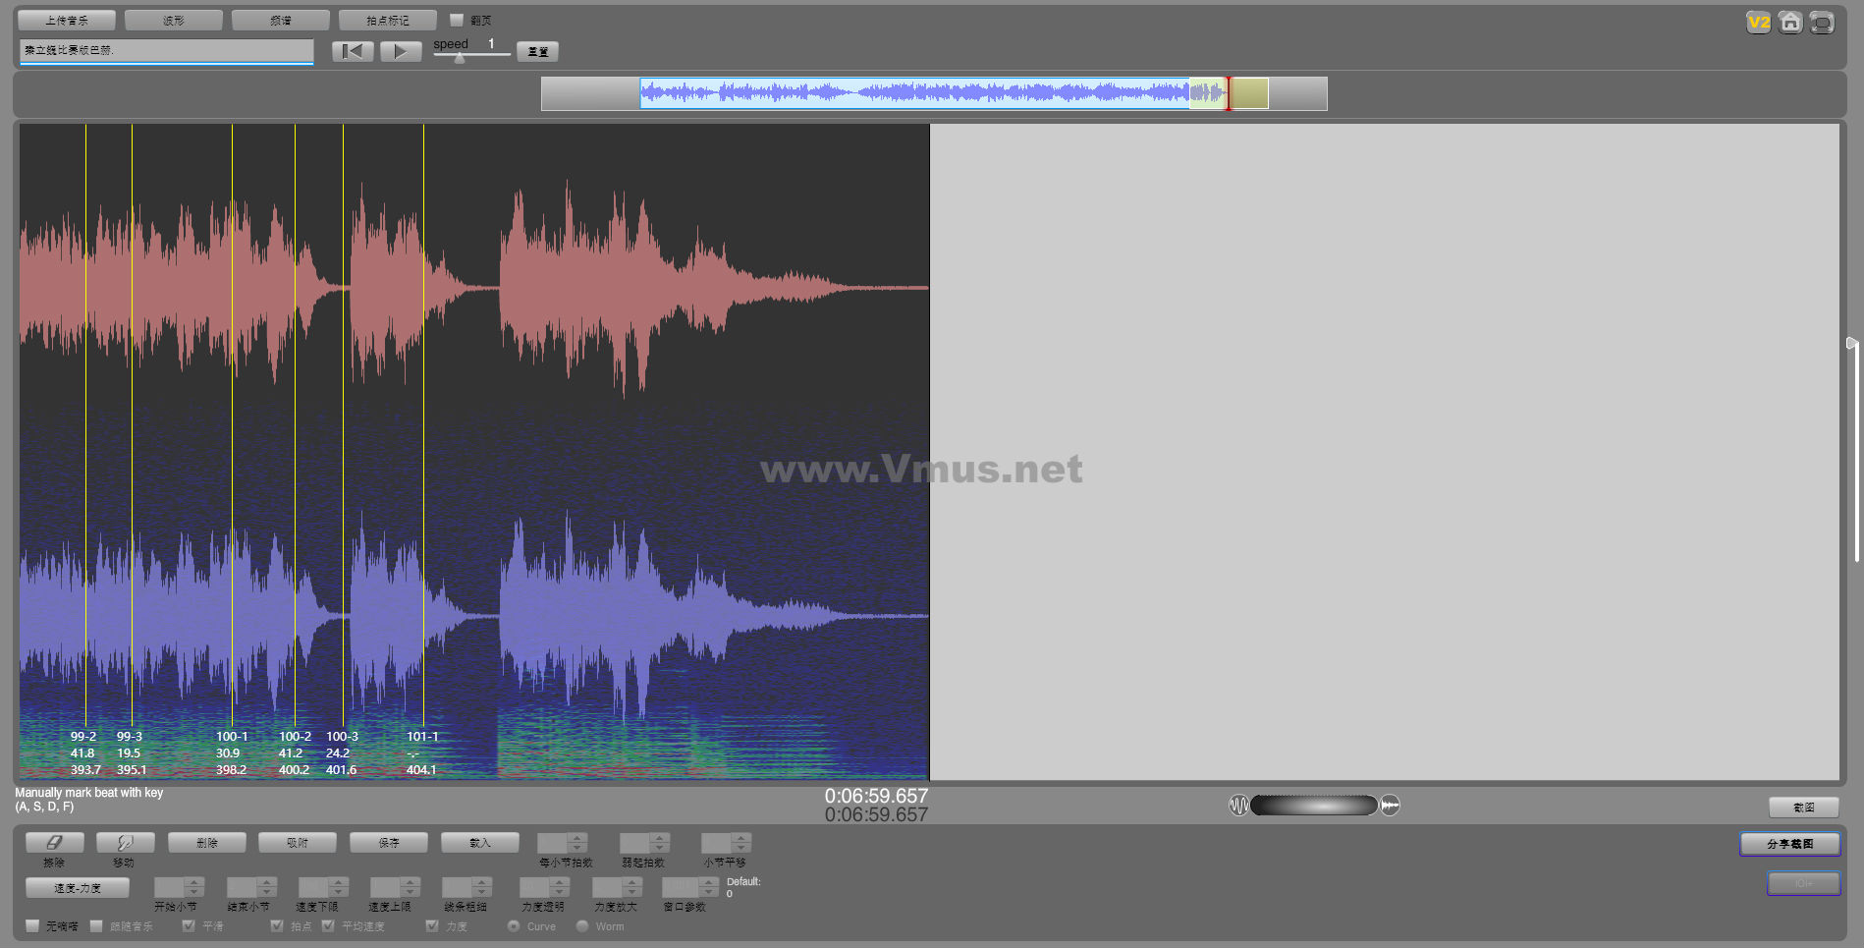This screenshot has width=1864, height=948.
Task: Open the 频谱 spectrum view
Action: (280, 20)
